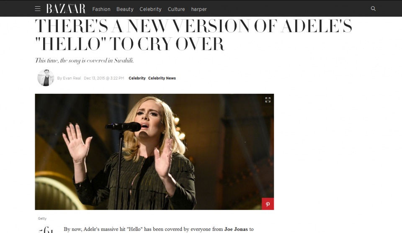
Task: Open the Celebrity navigation section
Action: tap(150, 9)
